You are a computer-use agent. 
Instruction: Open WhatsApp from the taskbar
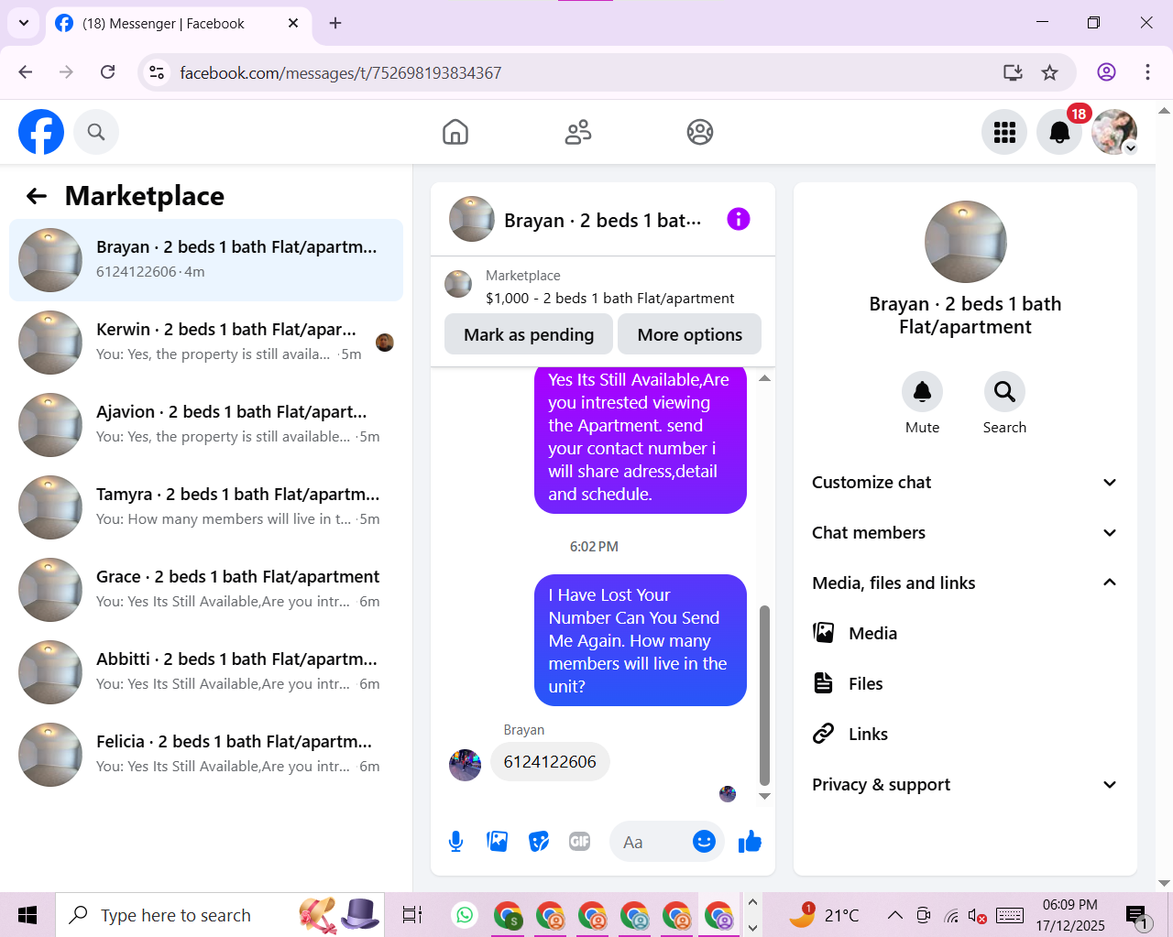pyautogui.click(x=466, y=915)
